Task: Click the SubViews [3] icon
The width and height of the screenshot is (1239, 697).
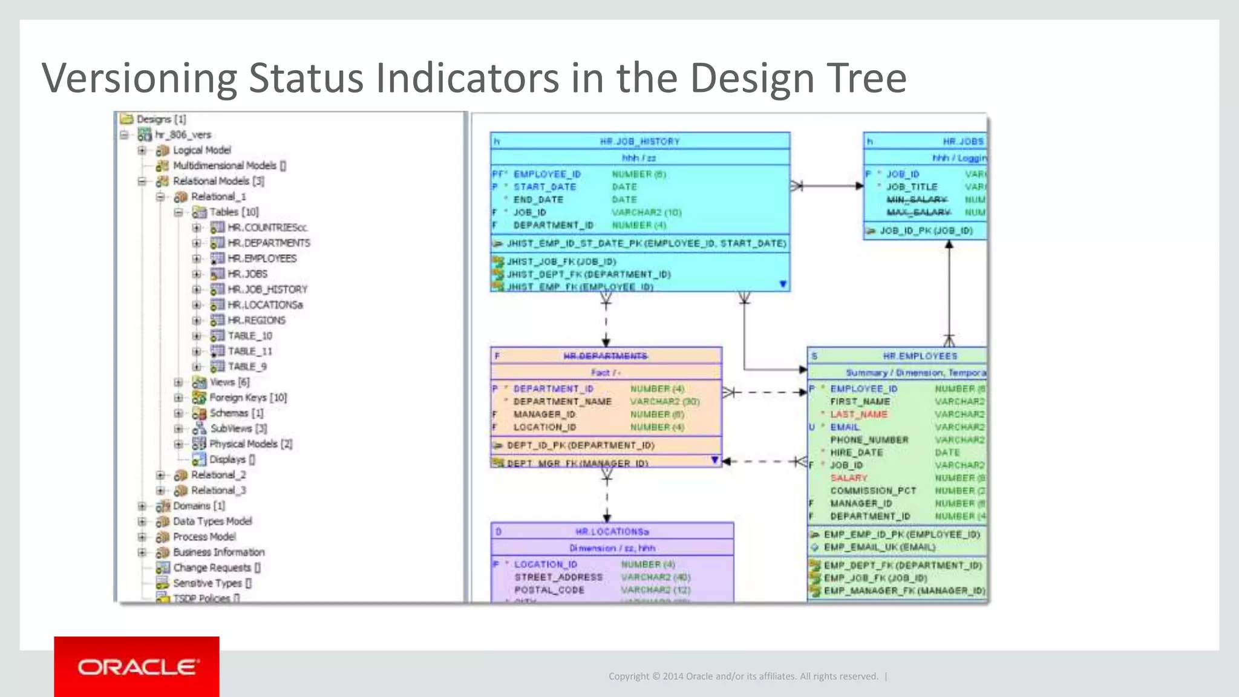Action: (199, 428)
